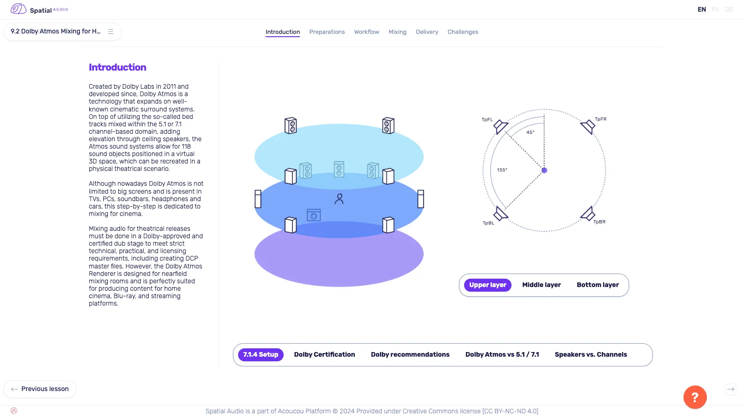Go to Previous lesson

click(x=40, y=389)
